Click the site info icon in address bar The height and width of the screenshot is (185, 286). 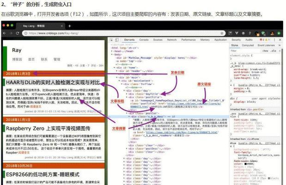26,33
